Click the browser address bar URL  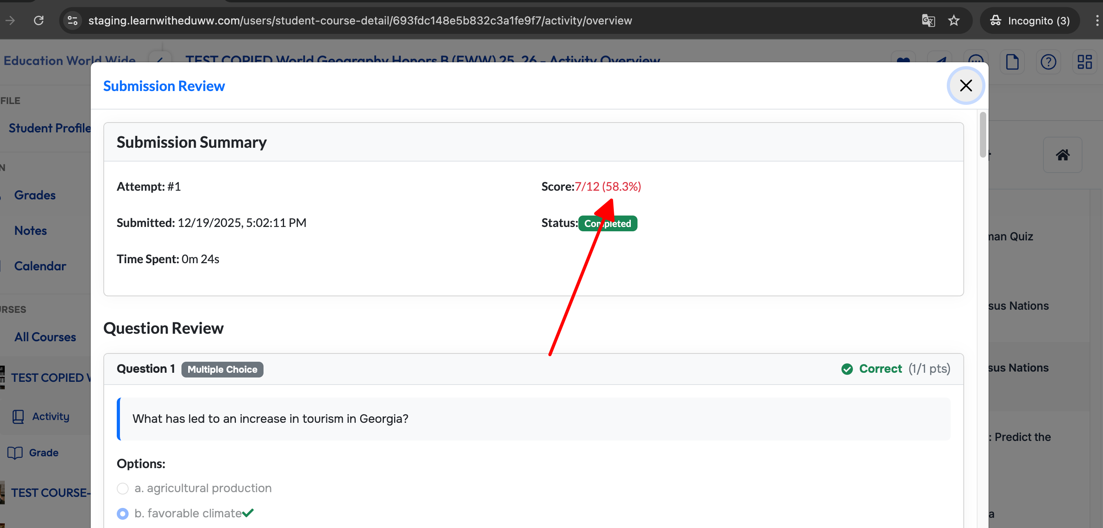click(360, 20)
